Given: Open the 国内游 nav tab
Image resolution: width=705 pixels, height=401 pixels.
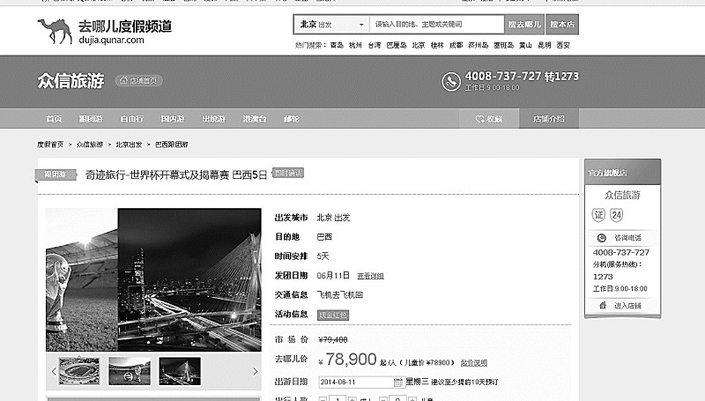Looking at the screenshot, I should 173,119.
